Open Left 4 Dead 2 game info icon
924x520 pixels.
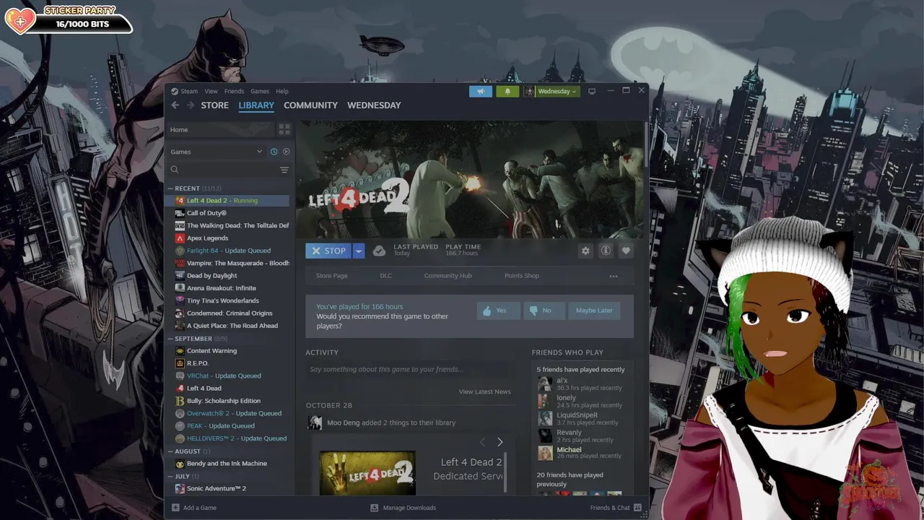pyautogui.click(x=606, y=251)
